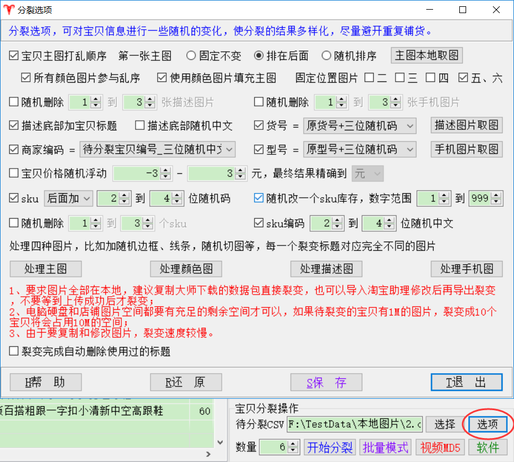Click T退出 to exit dialog
The image size is (514, 462).
pos(466,382)
